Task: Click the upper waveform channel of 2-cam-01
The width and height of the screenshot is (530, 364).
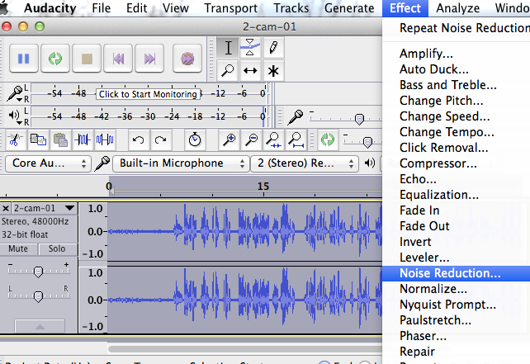Action: [x=245, y=231]
